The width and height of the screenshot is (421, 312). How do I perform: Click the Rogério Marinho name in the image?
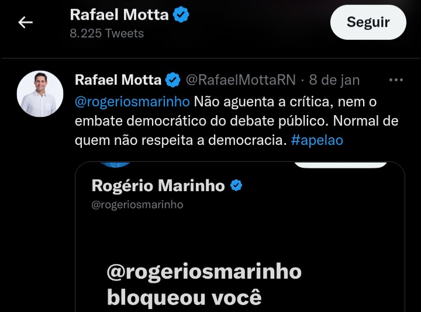click(x=158, y=186)
